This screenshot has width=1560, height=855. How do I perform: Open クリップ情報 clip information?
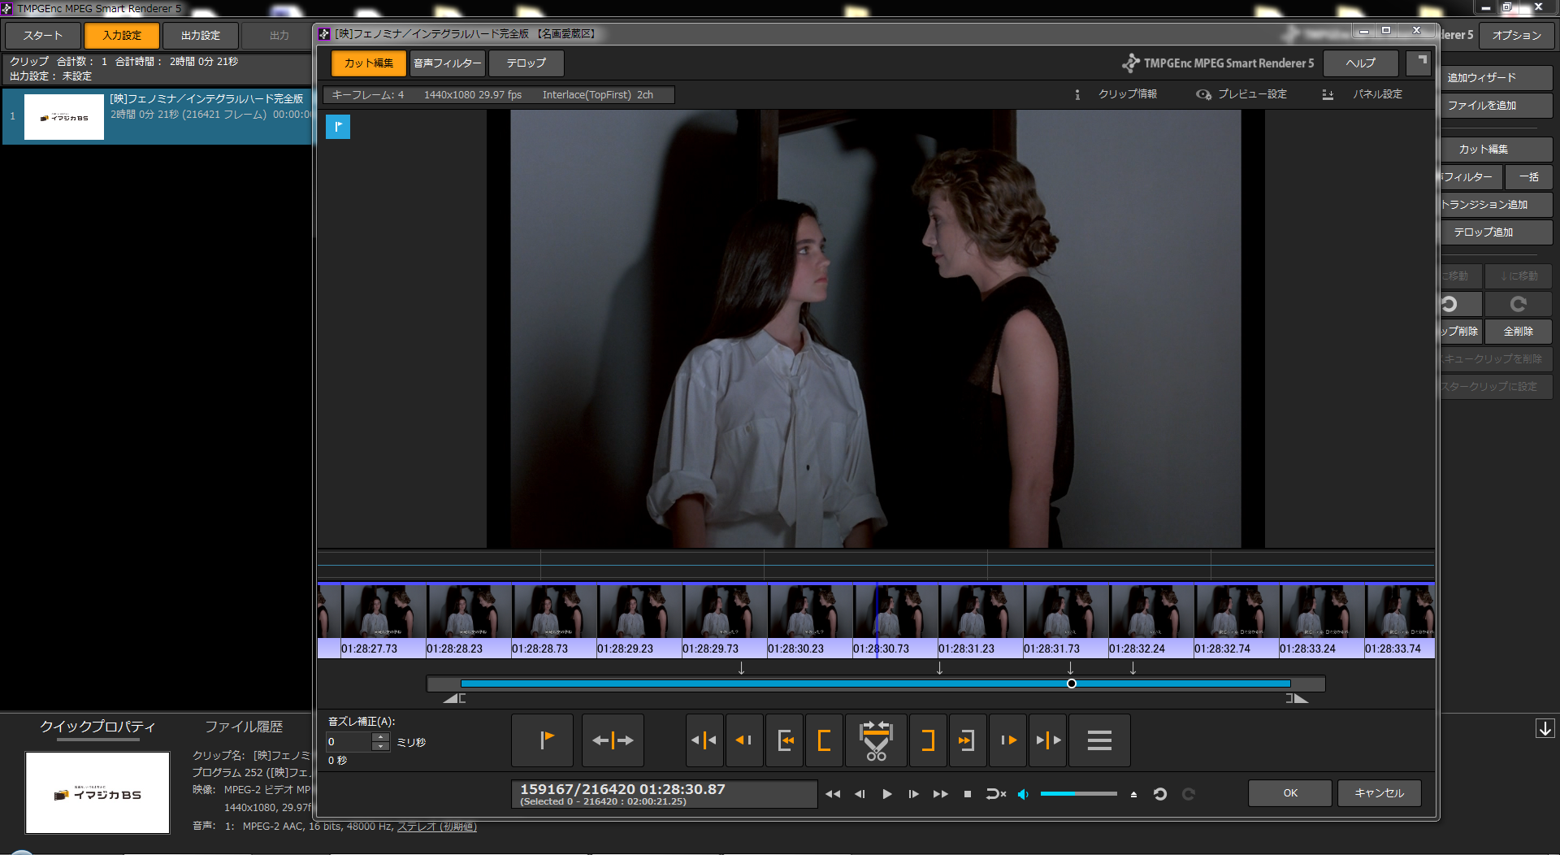click(x=1116, y=94)
